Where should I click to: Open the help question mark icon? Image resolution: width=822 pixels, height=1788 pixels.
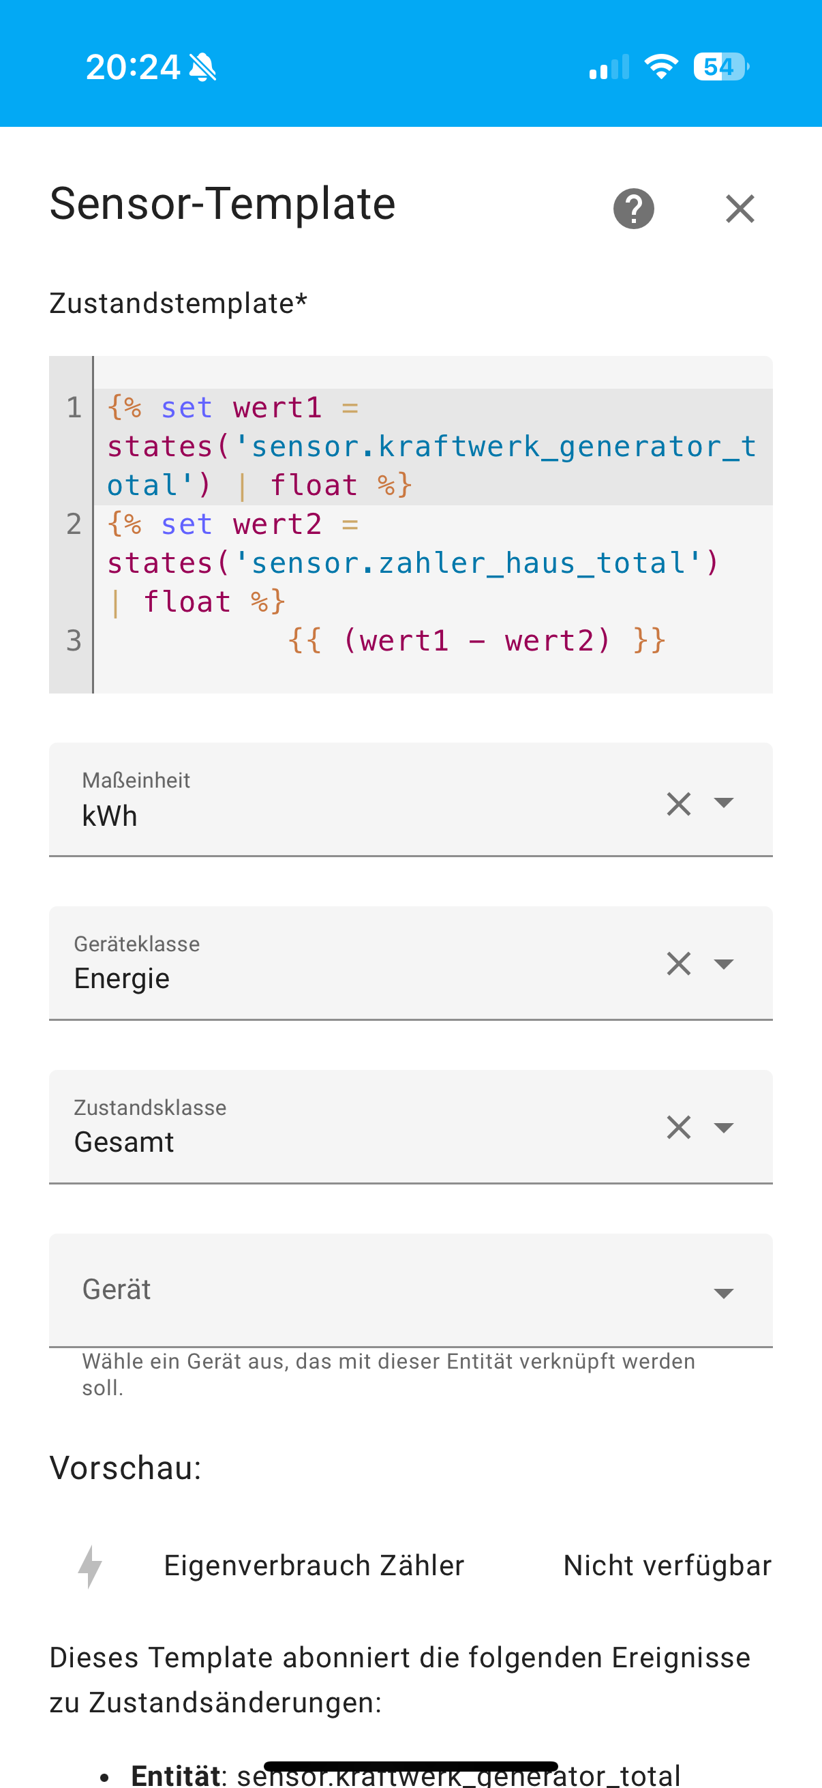(633, 208)
